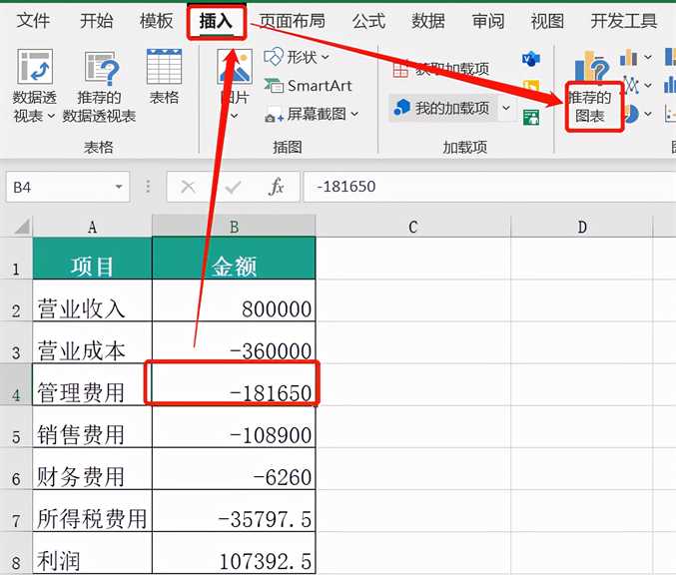Open the Page Layout (页面布局) tab

[x=292, y=21]
